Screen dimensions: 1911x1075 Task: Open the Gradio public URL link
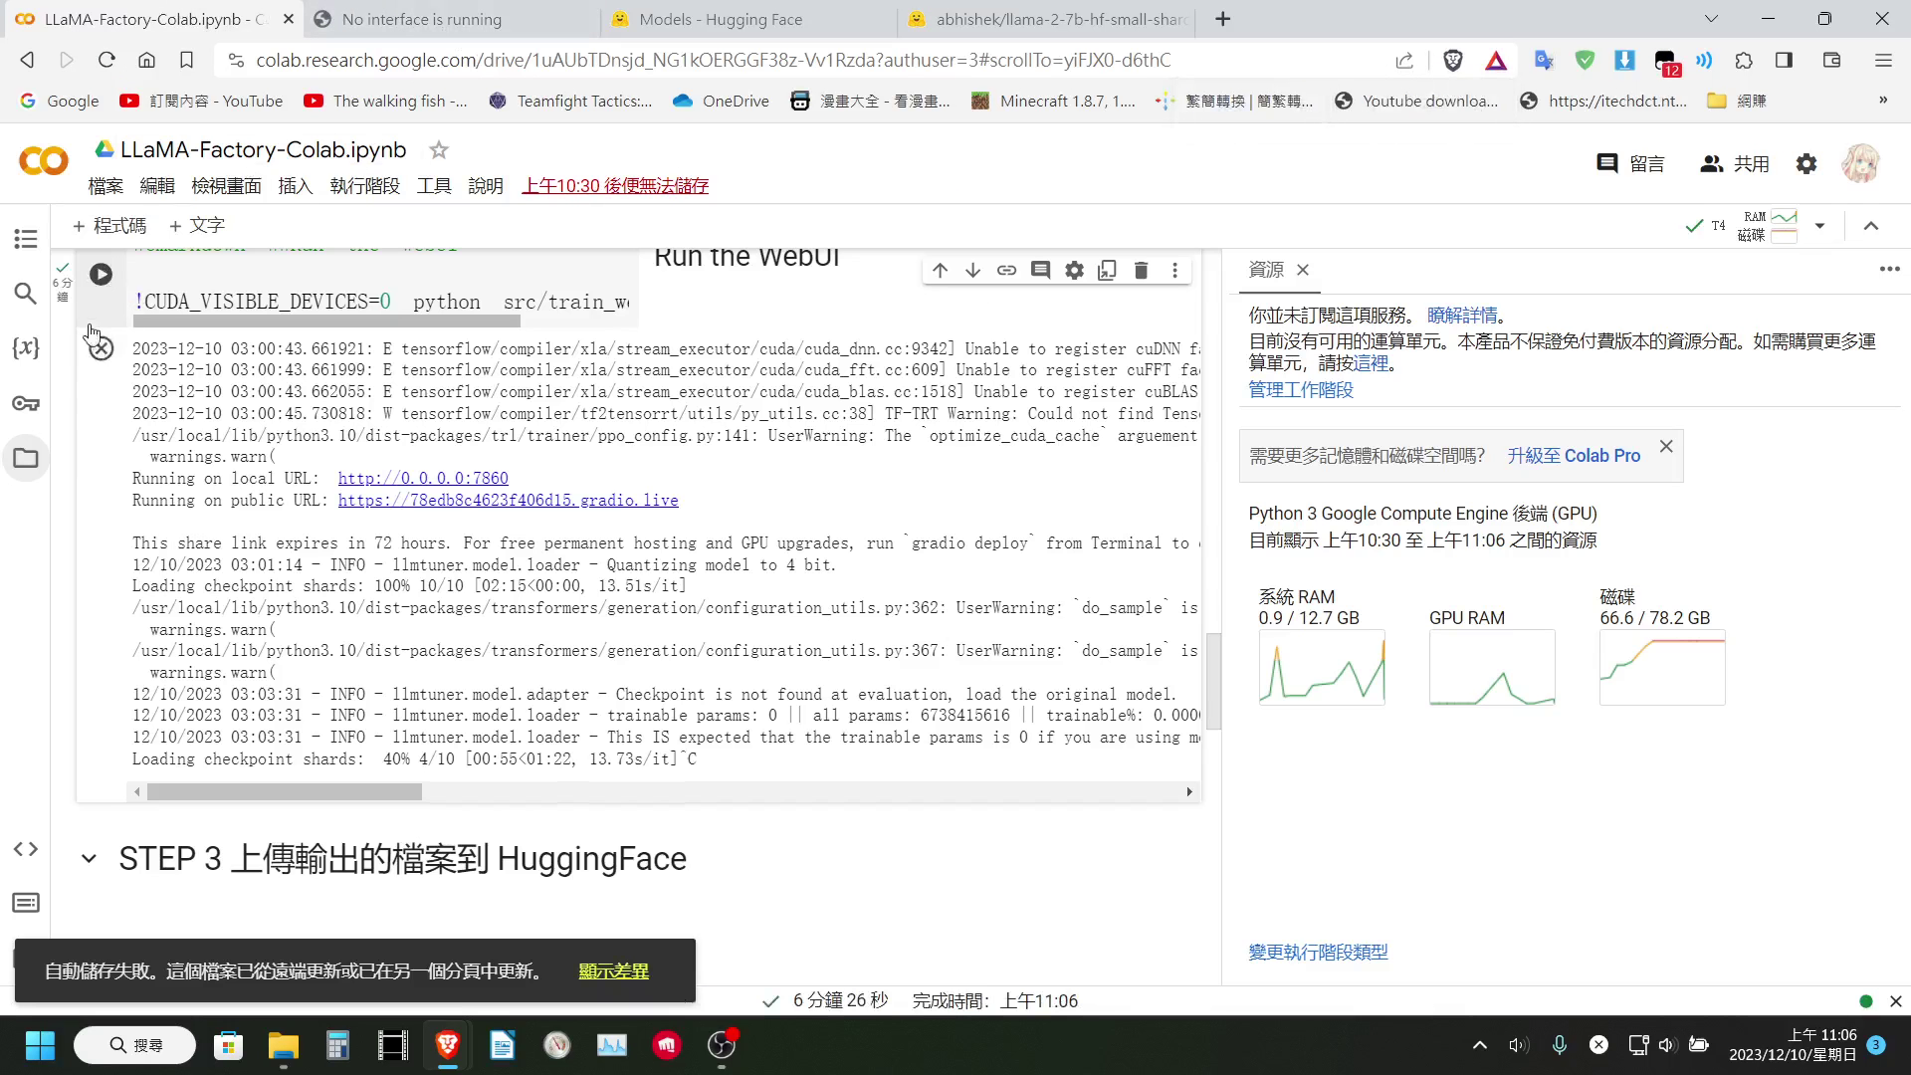coord(510,500)
